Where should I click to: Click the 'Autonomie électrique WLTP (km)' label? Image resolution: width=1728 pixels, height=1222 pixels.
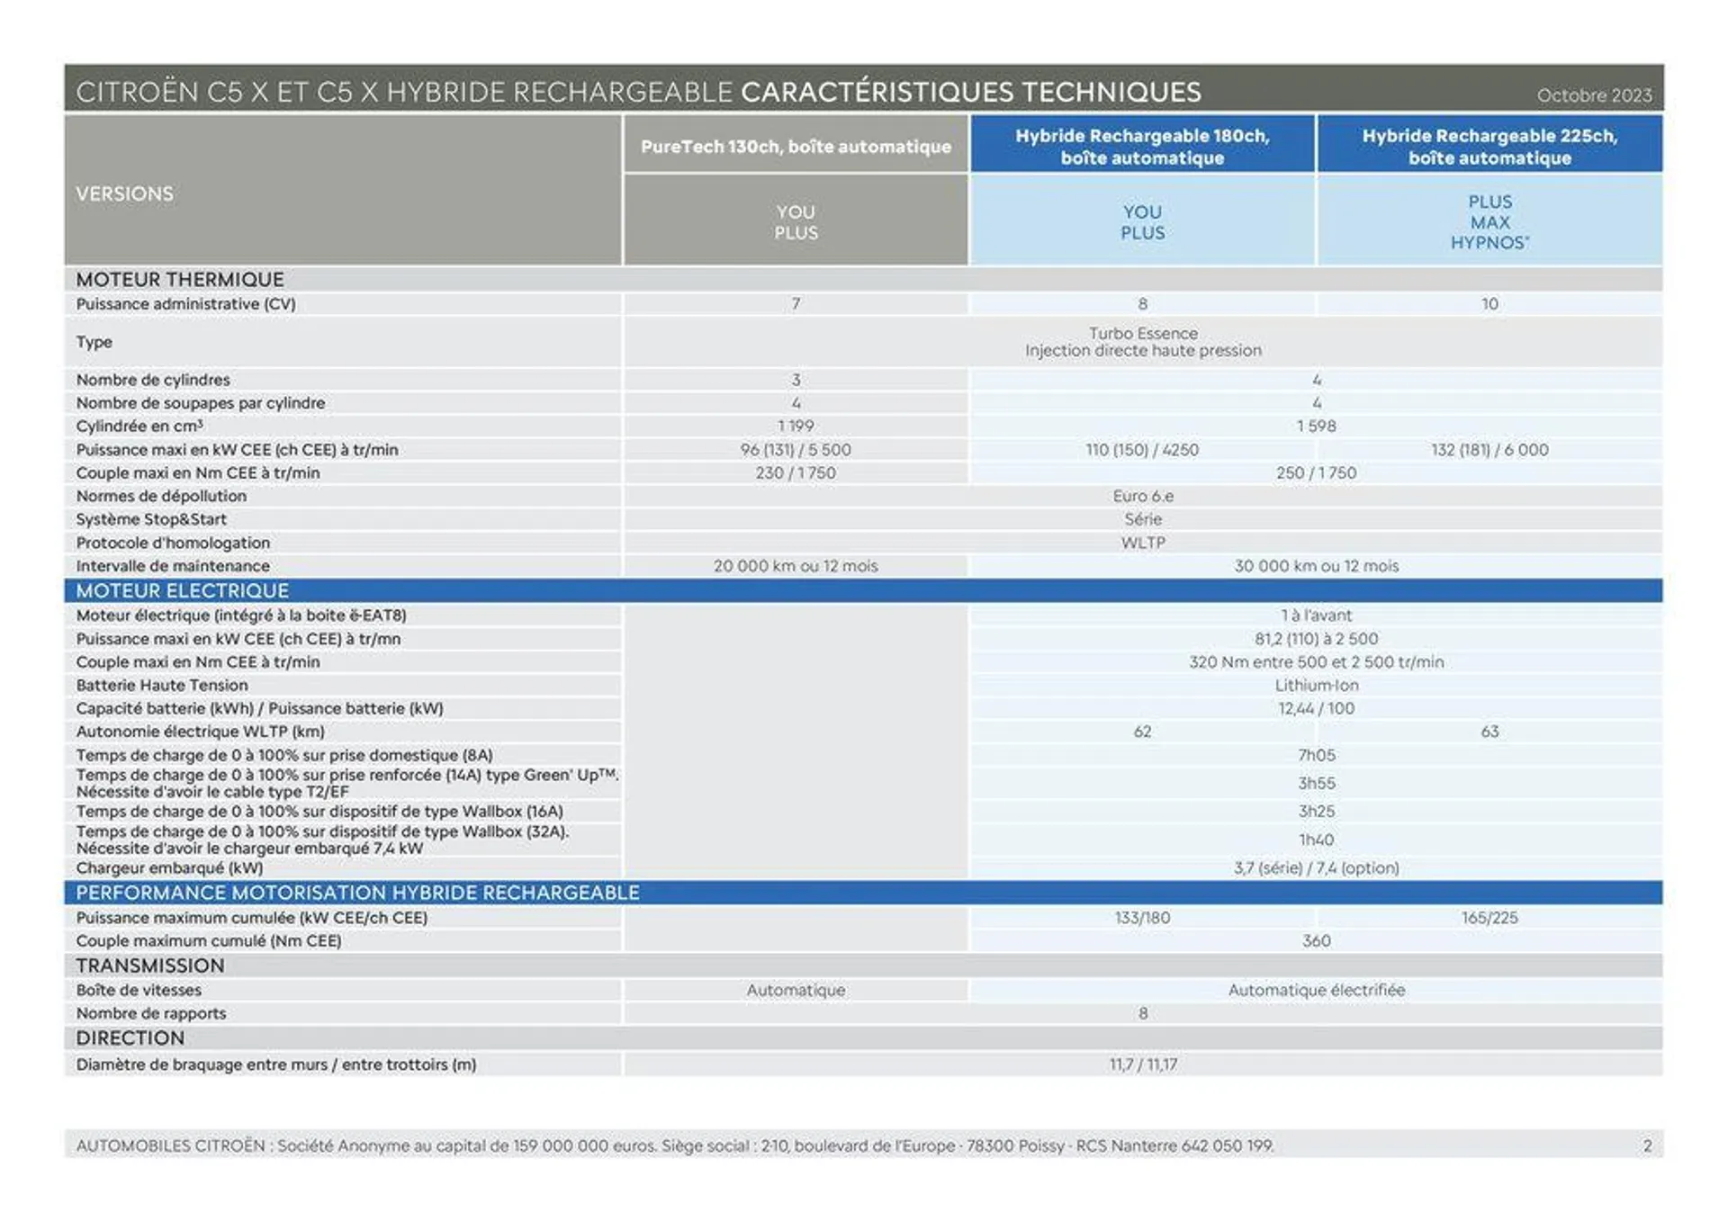[x=200, y=732]
